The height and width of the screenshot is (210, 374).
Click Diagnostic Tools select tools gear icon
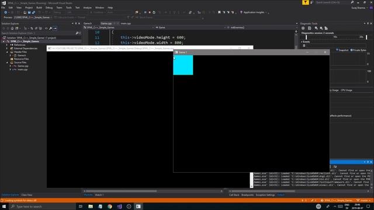(x=303, y=28)
